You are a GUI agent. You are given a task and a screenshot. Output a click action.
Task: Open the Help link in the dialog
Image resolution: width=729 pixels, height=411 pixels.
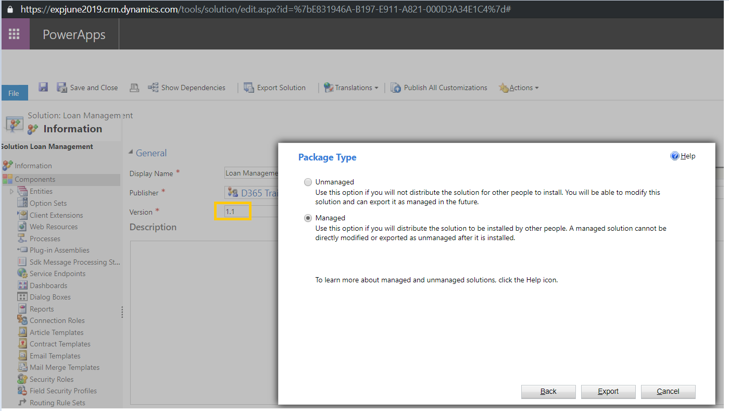(688, 156)
